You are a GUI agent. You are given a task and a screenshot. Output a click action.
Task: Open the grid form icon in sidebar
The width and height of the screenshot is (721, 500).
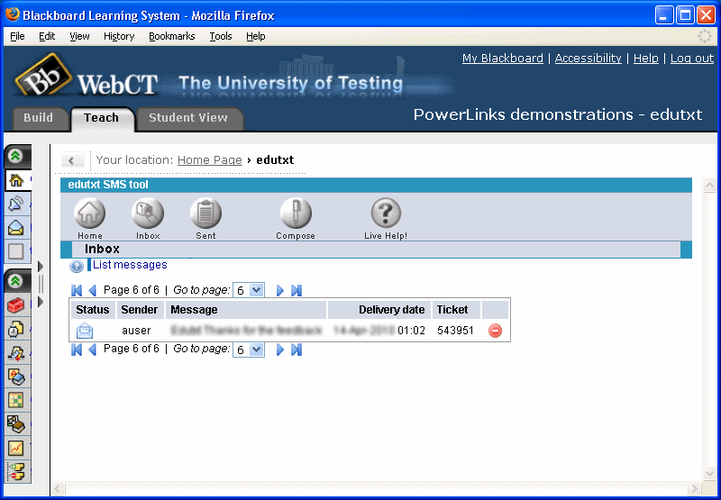tap(16, 400)
